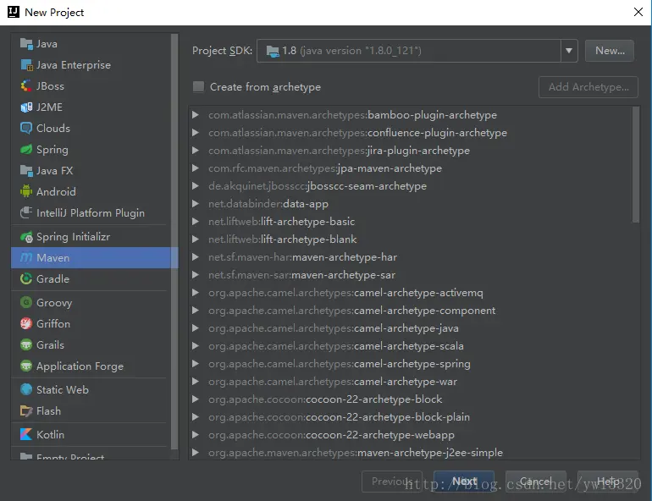The height and width of the screenshot is (501, 652).
Task: Click the Java Enterprise icon
Action: (26, 65)
